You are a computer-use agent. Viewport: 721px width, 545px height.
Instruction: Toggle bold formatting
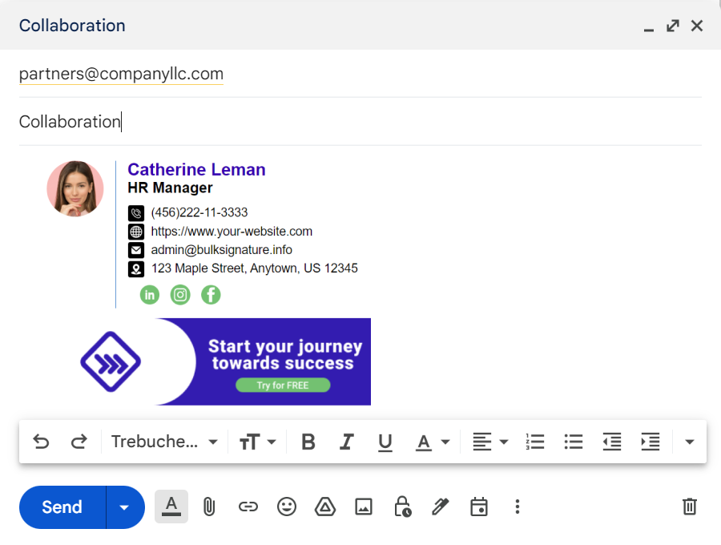308,442
